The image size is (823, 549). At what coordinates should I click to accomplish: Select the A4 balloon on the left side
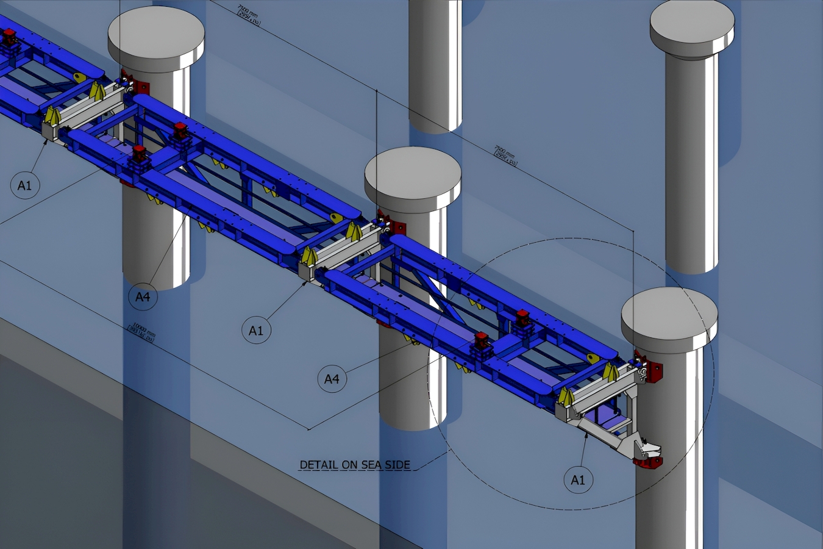tap(142, 297)
